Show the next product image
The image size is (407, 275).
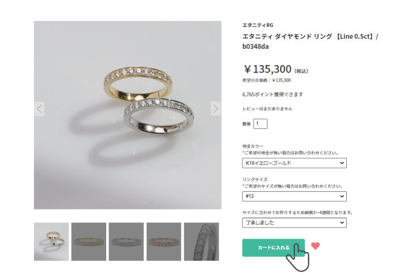pyautogui.click(x=216, y=109)
